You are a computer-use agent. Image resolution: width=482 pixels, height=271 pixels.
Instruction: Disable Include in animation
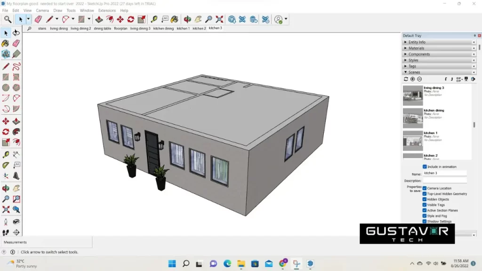[425, 167]
